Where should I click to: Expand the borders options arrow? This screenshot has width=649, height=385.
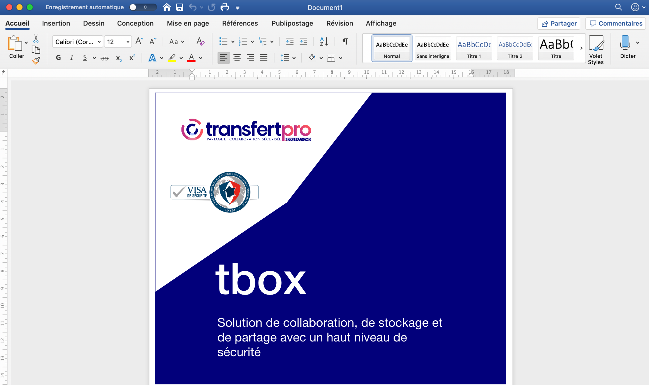340,58
